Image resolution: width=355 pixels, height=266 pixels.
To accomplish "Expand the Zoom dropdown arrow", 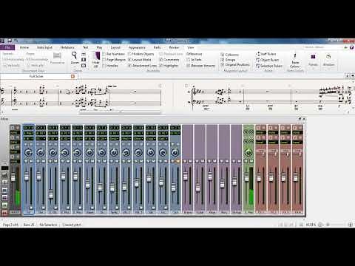I will 75,66.
